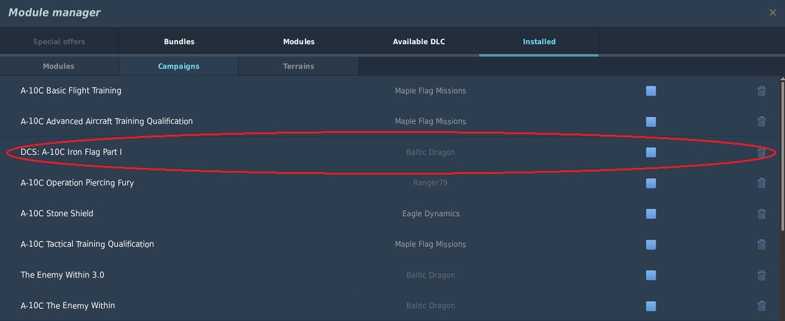Viewport: 785px width, 321px height.
Task: Delete The Enemy Within 3.0 campaign
Action: point(761,274)
